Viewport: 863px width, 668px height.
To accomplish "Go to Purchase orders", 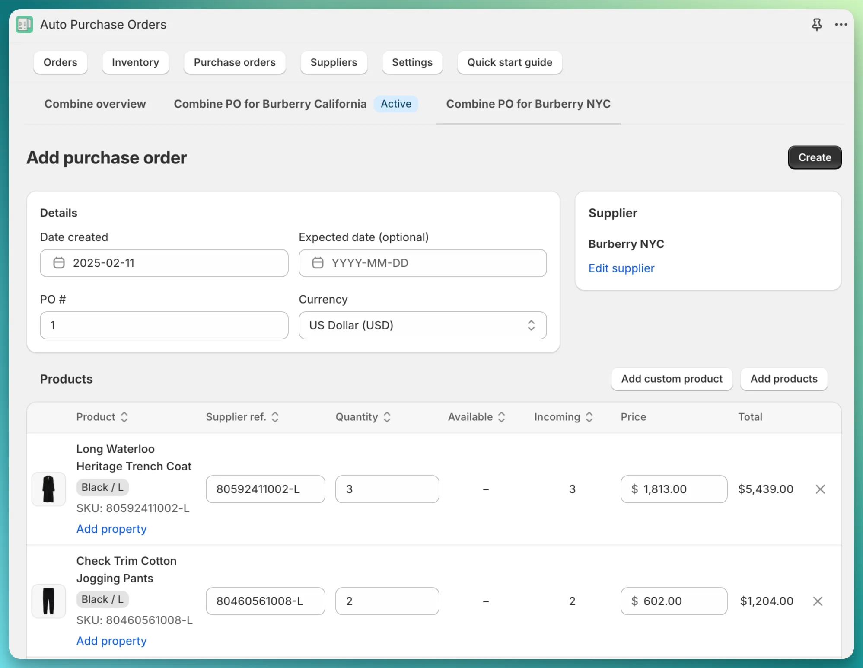I will 235,62.
